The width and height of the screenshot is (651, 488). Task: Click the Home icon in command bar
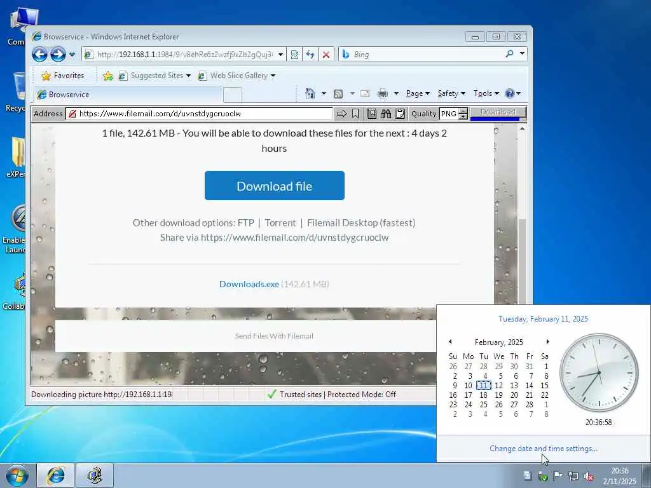tap(310, 93)
